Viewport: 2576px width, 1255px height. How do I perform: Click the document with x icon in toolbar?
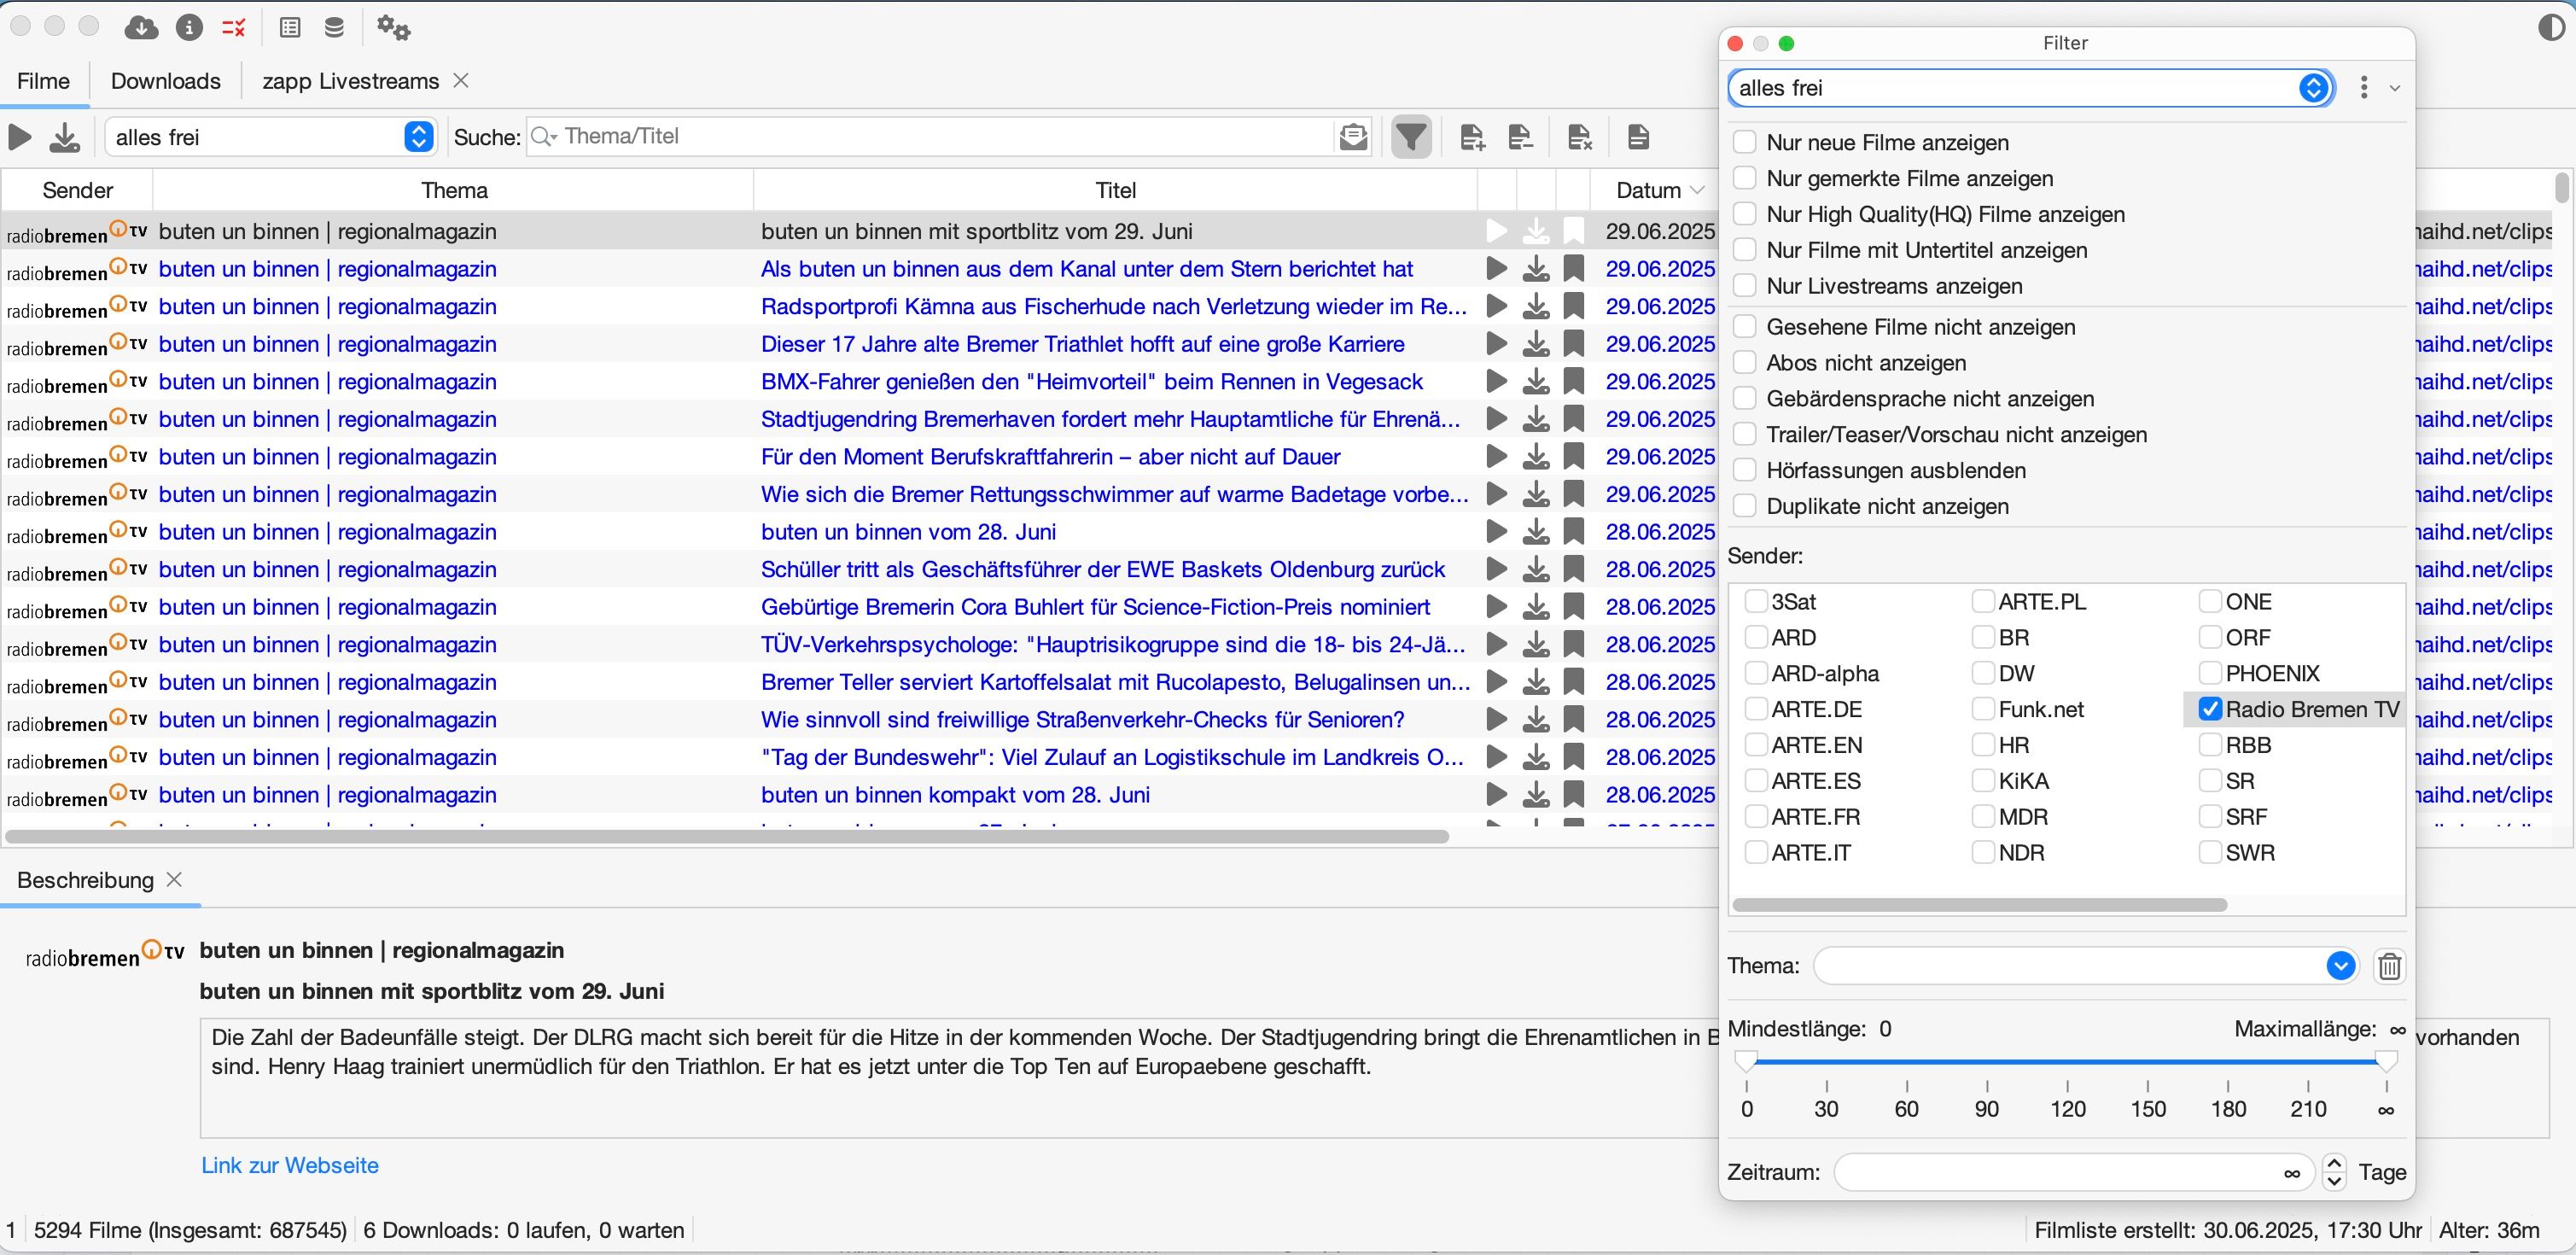(x=1579, y=137)
